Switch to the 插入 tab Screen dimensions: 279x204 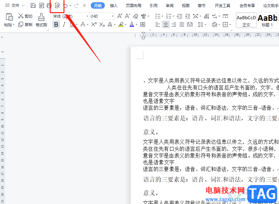click(x=114, y=6)
